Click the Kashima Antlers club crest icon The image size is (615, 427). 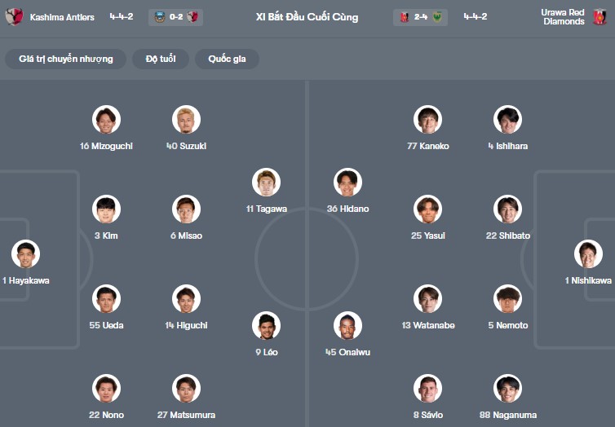point(14,17)
